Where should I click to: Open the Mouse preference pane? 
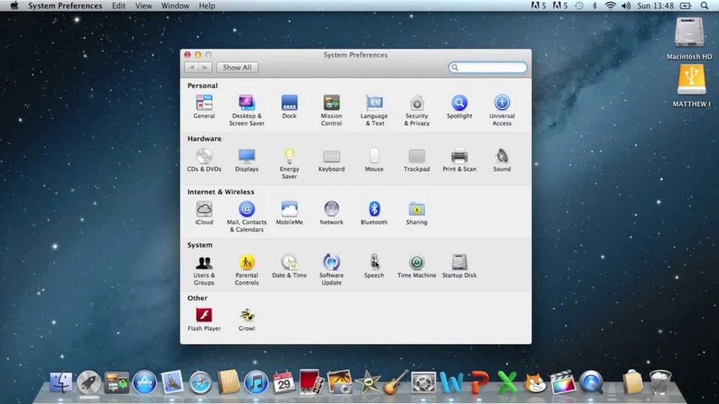(x=374, y=160)
